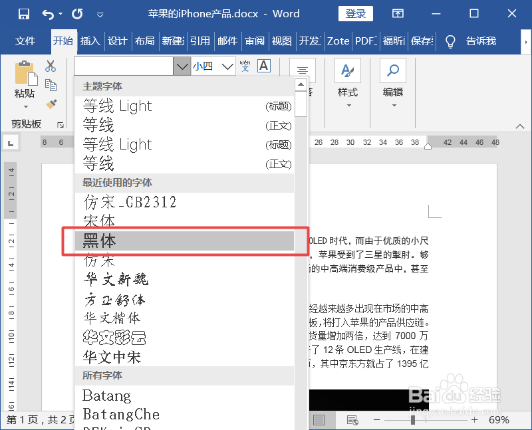Open the 文件 tab

pyautogui.click(x=25, y=41)
